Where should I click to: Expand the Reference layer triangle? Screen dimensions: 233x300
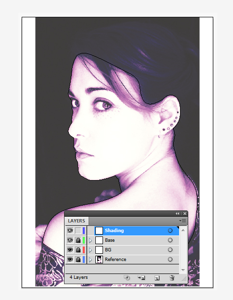(x=91, y=260)
